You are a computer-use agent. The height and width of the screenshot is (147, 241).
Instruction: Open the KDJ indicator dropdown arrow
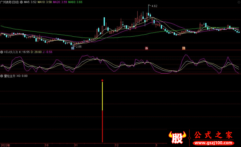pos(2,52)
